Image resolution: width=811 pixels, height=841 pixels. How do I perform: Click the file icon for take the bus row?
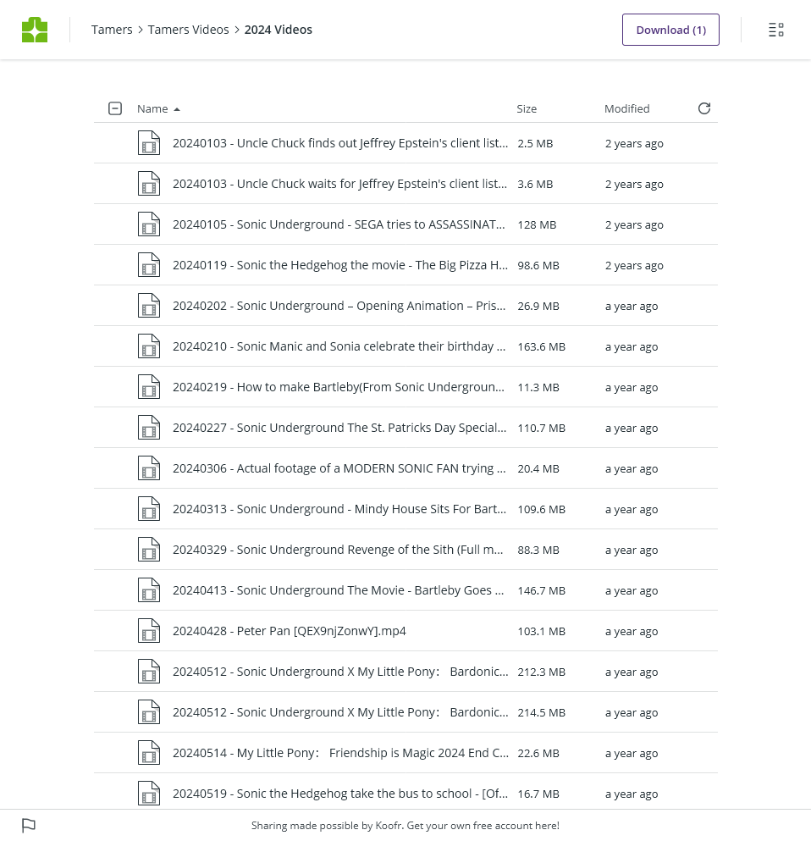(149, 794)
